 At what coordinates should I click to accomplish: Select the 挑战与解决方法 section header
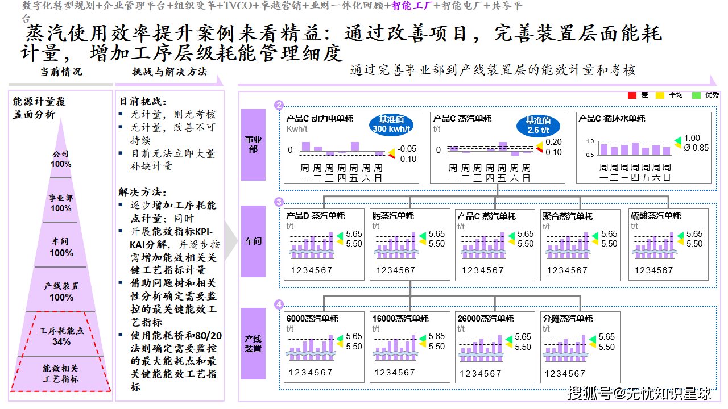click(169, 72)
